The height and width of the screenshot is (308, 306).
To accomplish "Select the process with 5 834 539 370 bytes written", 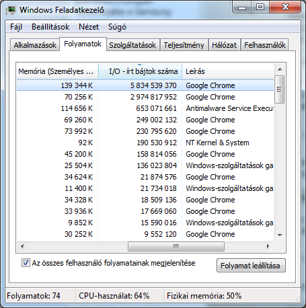I will coord(145,85).
